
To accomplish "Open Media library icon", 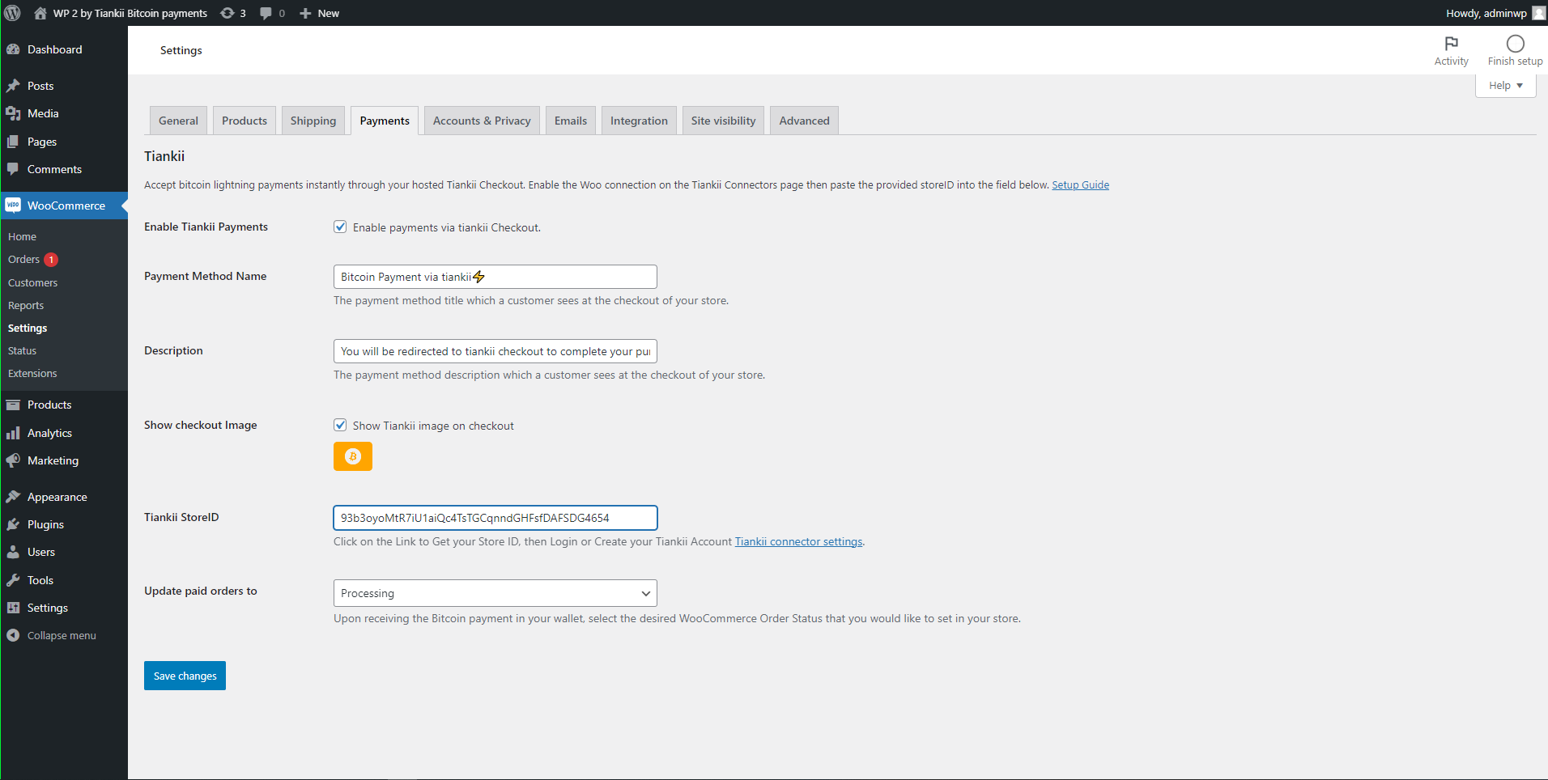I will 13,113.
